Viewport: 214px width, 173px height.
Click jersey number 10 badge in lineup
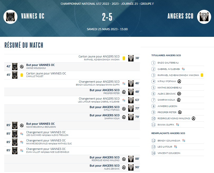[154, 118]
